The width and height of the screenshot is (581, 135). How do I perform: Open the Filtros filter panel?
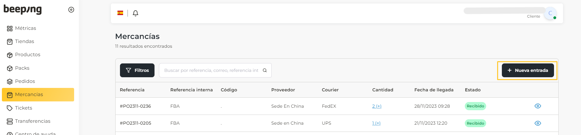click(137, 70)
